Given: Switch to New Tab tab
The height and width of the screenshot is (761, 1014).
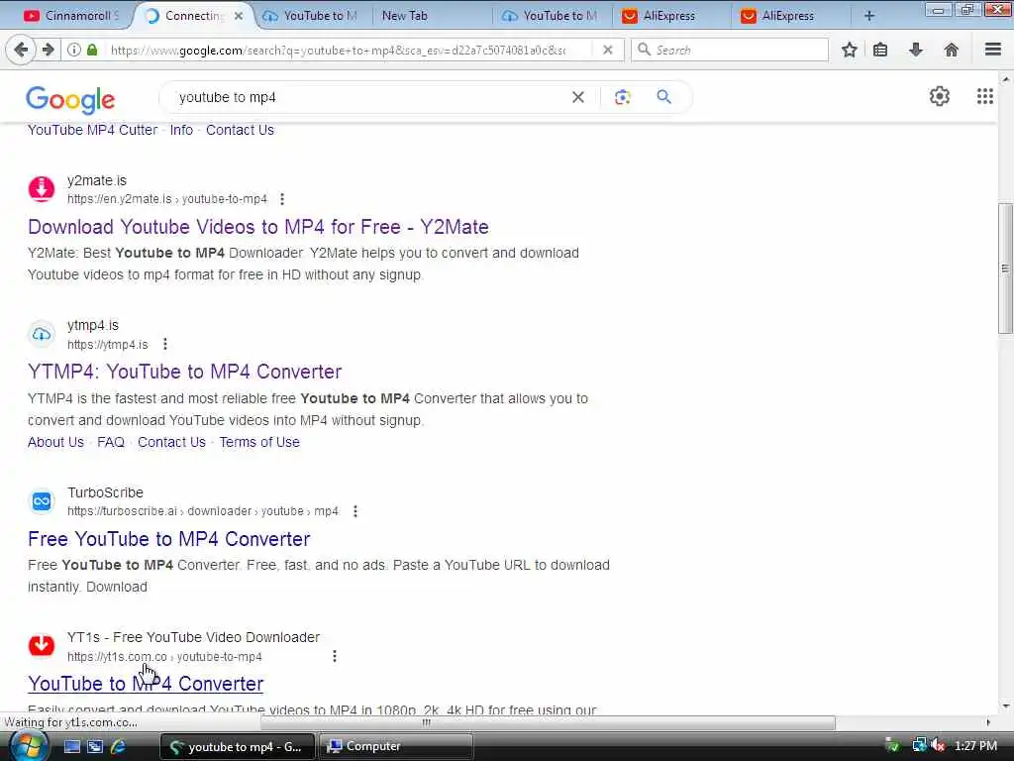Looking at the screenshot, I should click(x=432, y=16).
